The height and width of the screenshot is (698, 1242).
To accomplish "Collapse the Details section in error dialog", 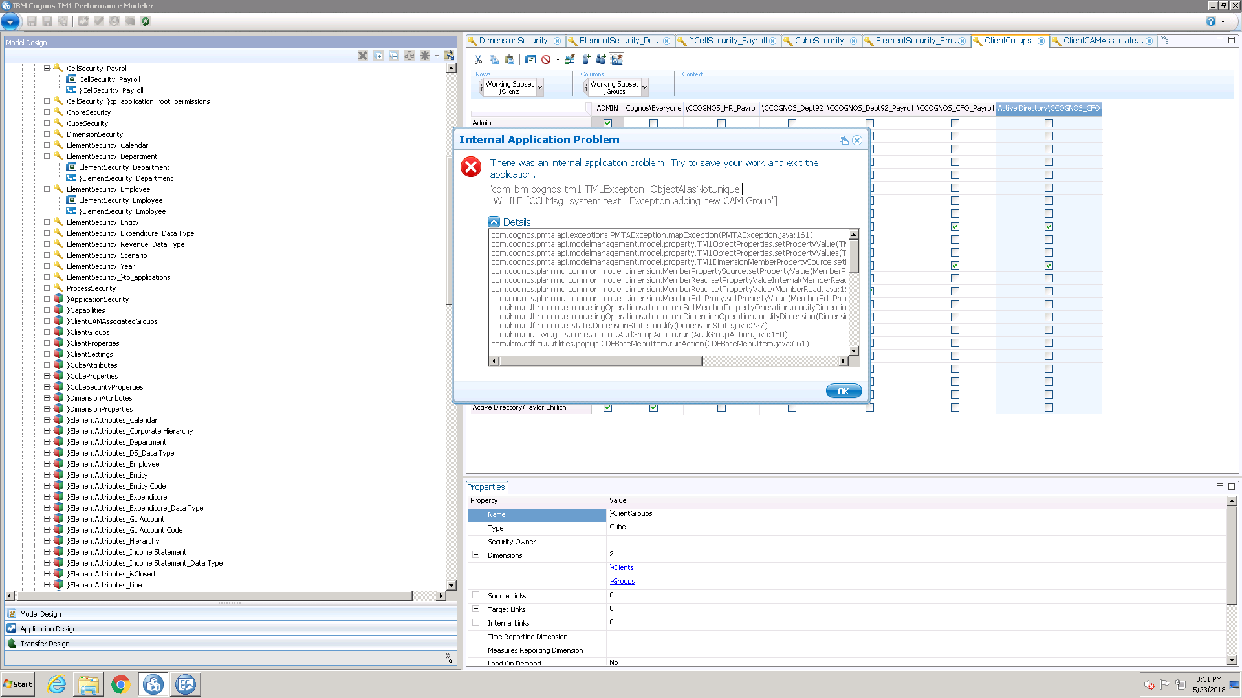I will coord(494,222).
